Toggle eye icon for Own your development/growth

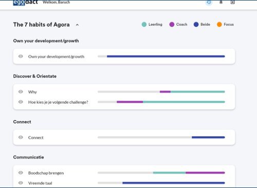coord(21,57)
